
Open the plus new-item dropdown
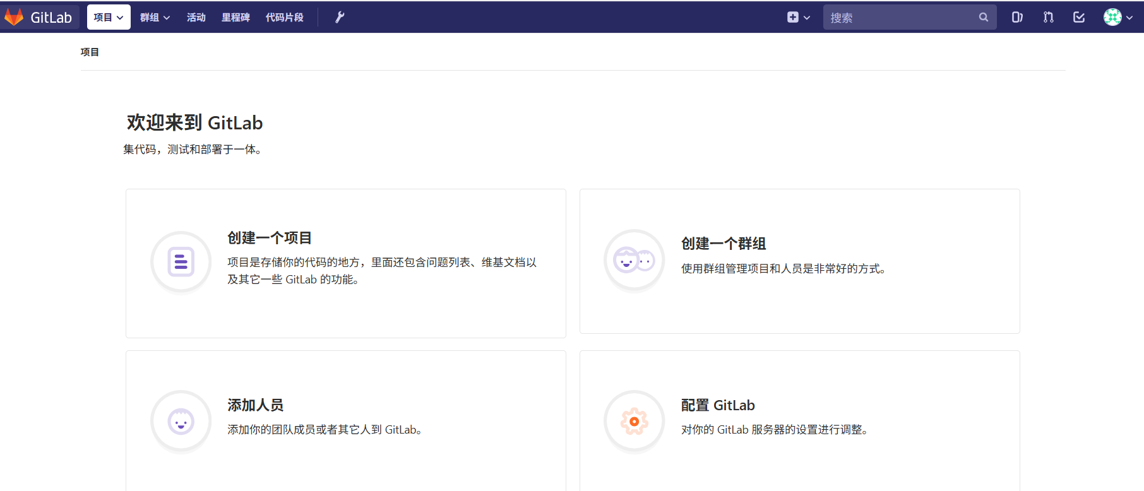pyautogui.click(x=798, y=17)
